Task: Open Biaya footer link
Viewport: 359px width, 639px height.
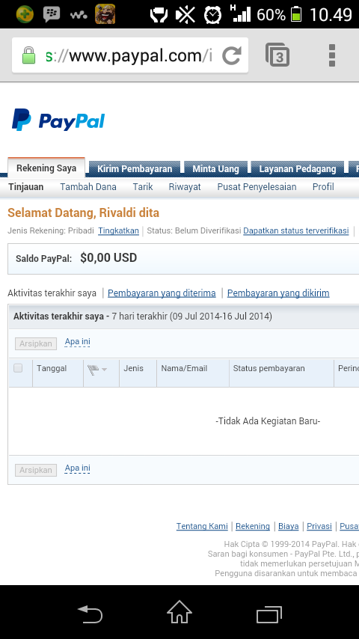Action: (289, 526)
